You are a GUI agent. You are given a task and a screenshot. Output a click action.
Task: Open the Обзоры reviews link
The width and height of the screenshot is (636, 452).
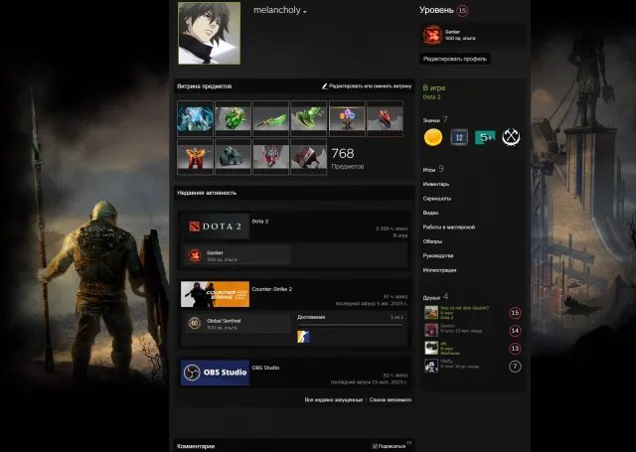[432, 241]
